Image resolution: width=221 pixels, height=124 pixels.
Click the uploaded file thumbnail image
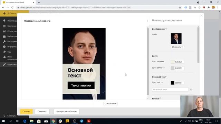[176, 39]
